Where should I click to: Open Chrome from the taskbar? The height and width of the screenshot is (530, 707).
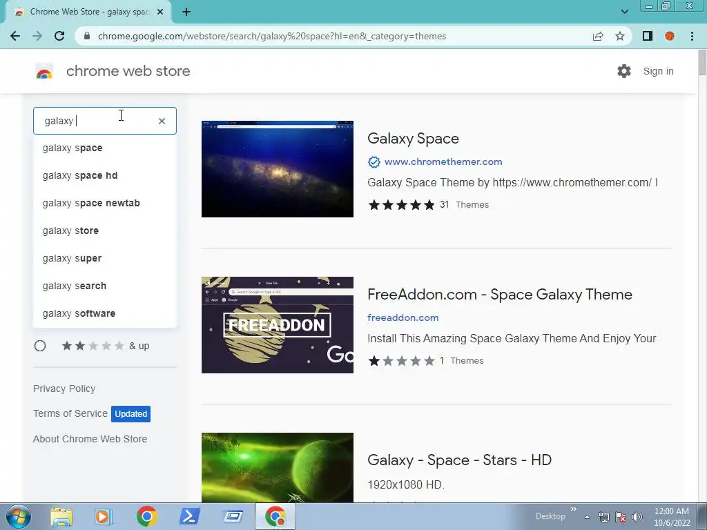click(x=146, y=516)
